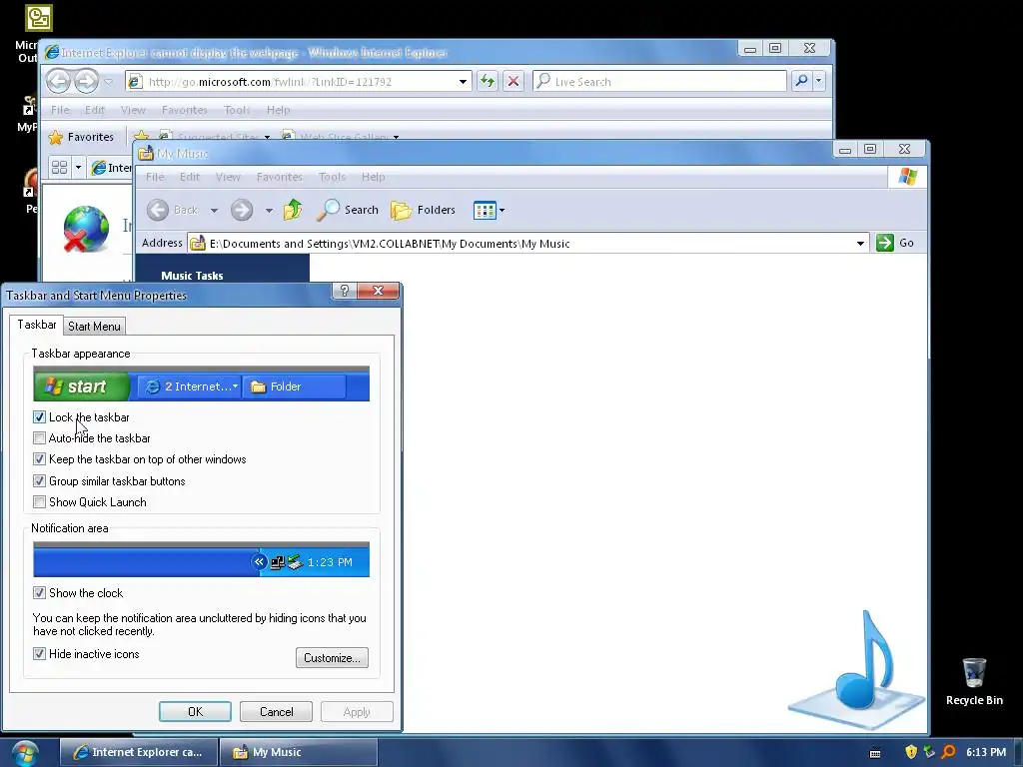Click the green Go arrow button

(885, 243)
